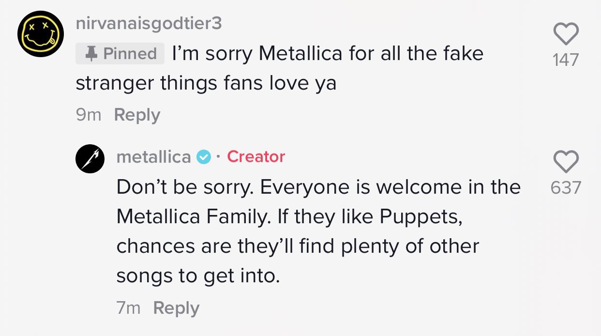Click the 9m timestamp
This screenshot has height=336, width=601.
[89, 115]
